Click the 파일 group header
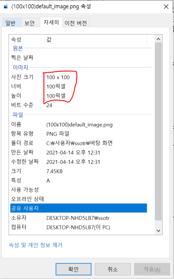Image resolution: width=174 pixels, height=279 pixels. [x=18, y=115]
